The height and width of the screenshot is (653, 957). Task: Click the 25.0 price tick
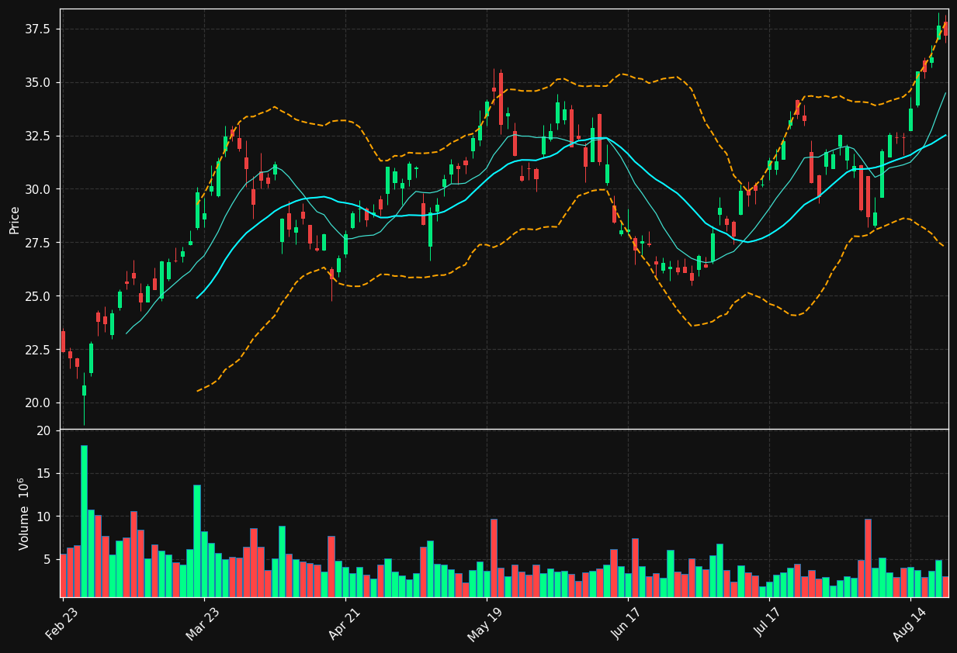(38, 296)
